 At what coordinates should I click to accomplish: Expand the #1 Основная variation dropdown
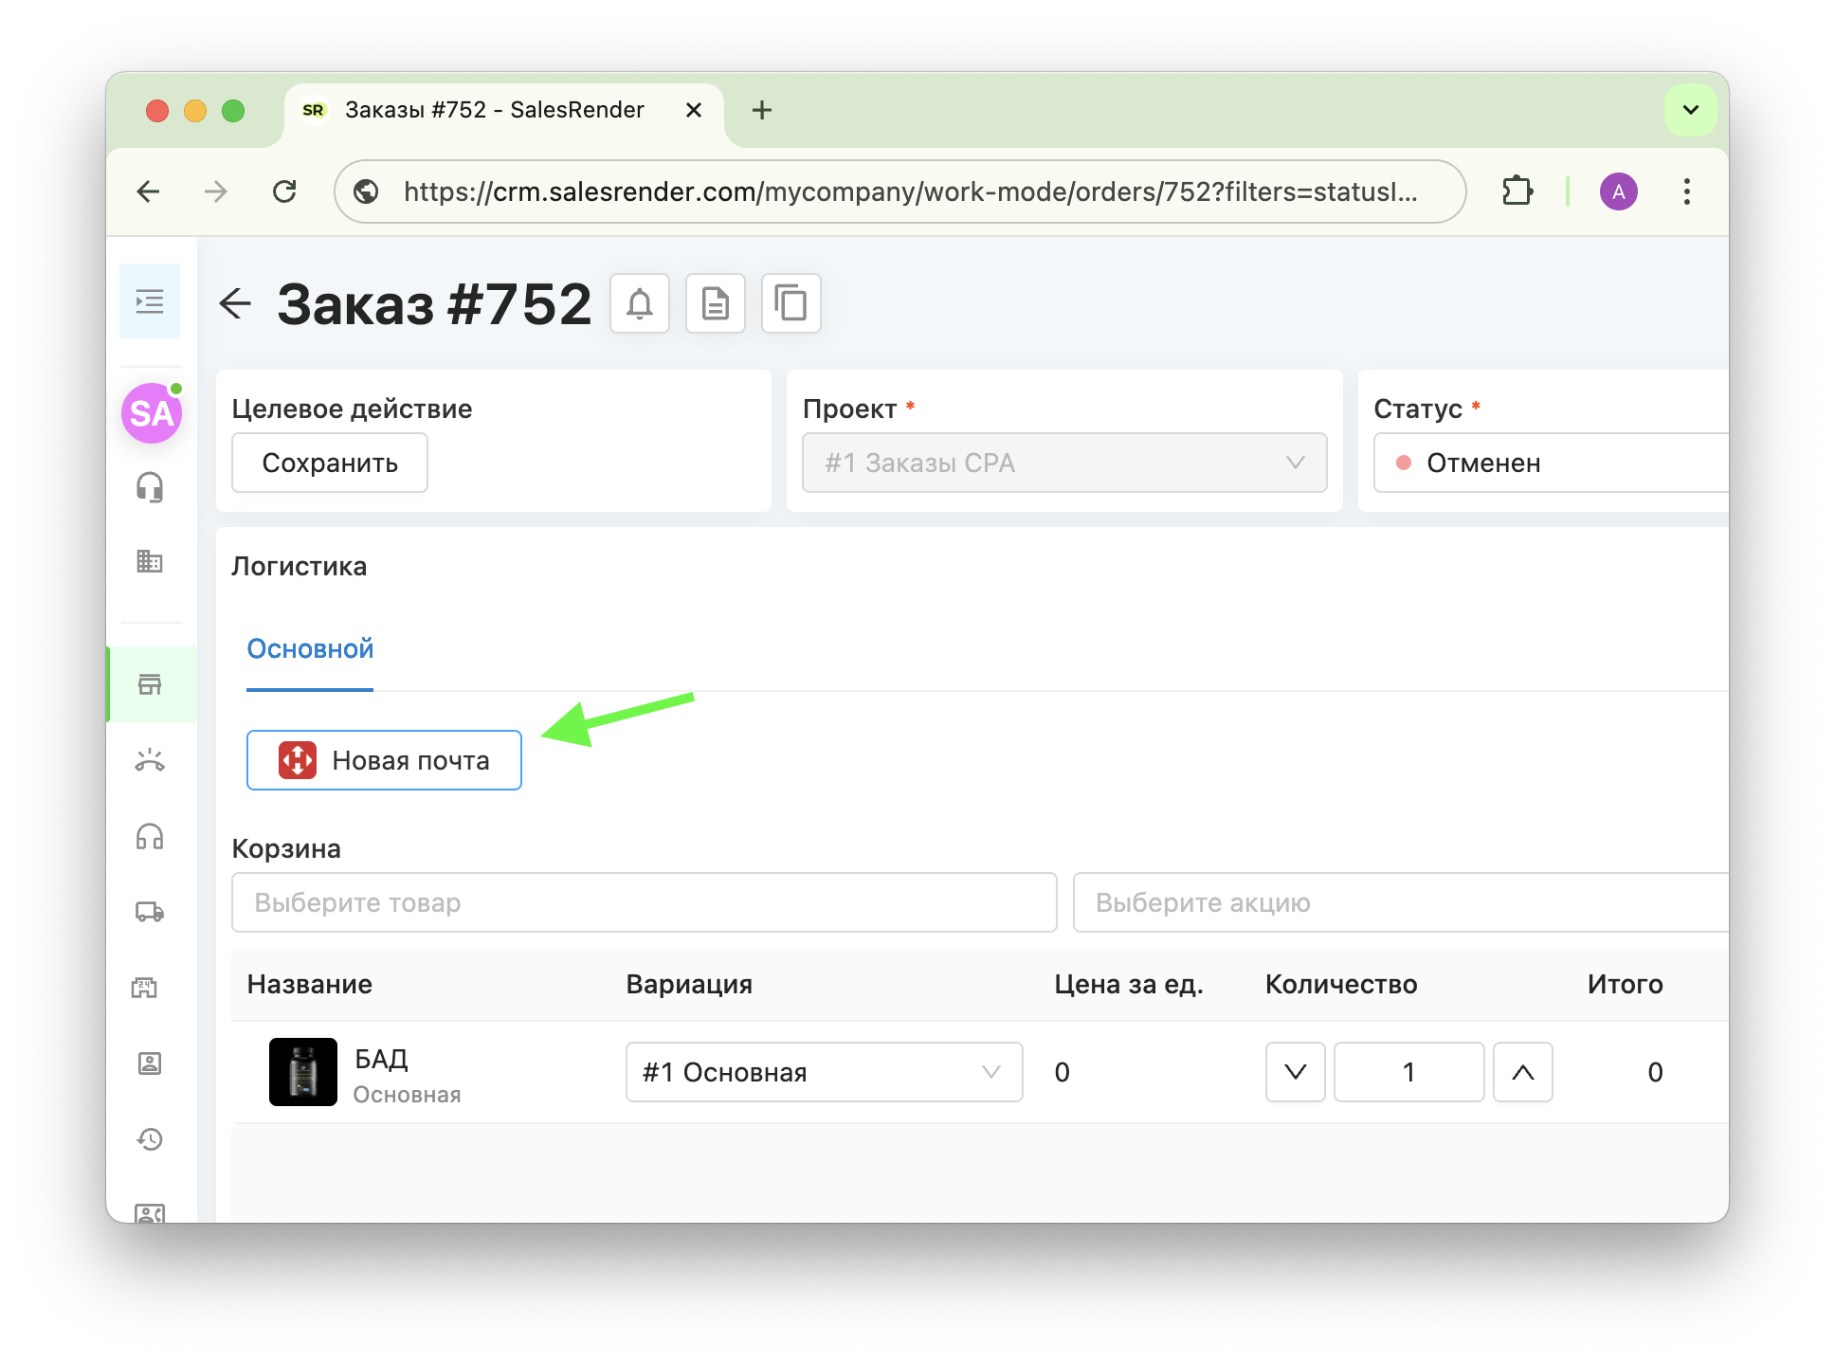click(824, 1072)
